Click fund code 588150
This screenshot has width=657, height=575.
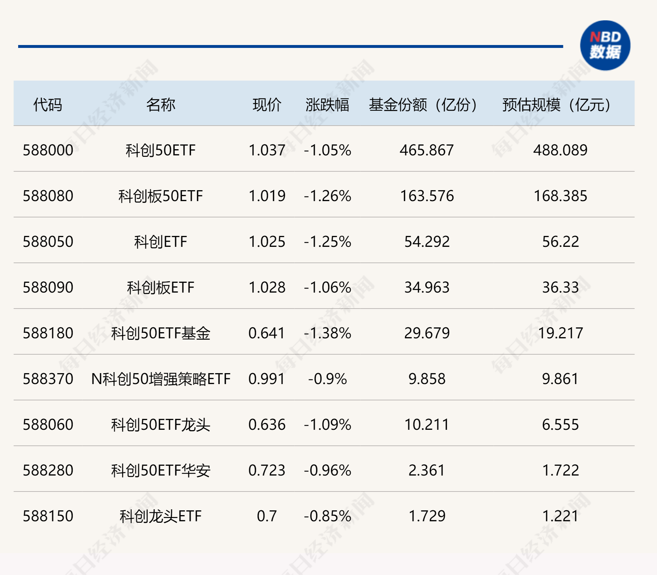[x=48, y=516]
